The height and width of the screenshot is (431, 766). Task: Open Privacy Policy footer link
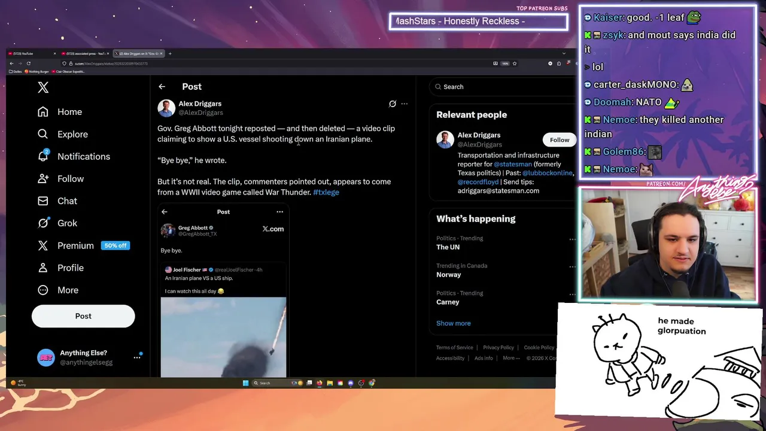[498, 347]
